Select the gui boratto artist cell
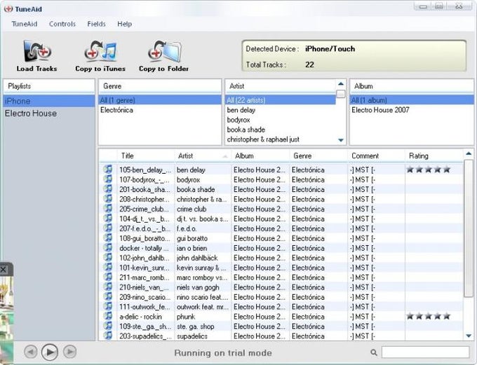Screen dimensions: 477x365 click(x=203, y=239)
